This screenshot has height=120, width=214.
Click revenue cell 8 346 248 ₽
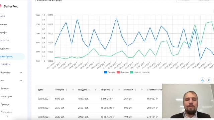pyautogui.click(x=107, y=99)
